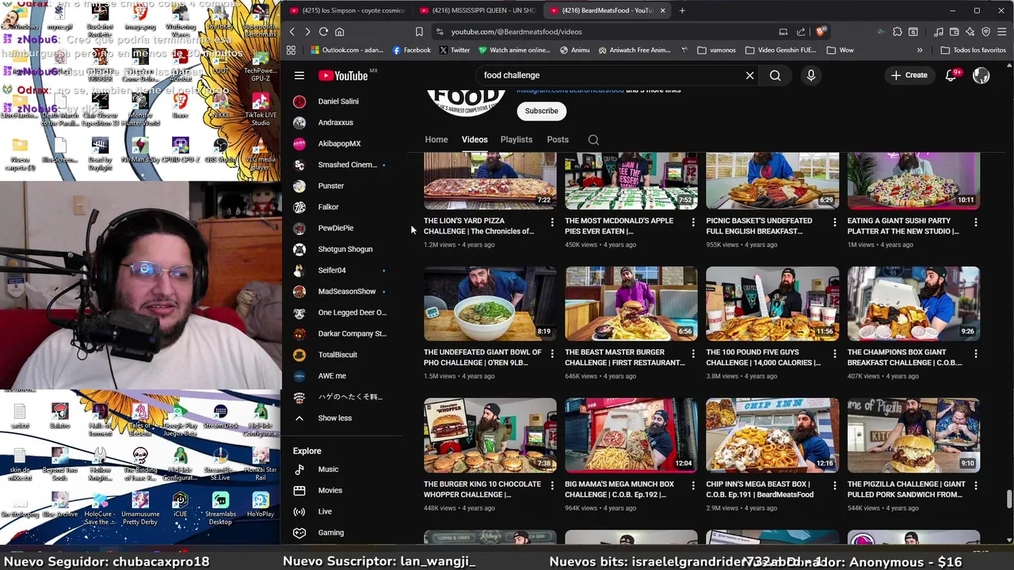Open more options for the Lion's Yard Pizza video

click(x=552, y=222)
